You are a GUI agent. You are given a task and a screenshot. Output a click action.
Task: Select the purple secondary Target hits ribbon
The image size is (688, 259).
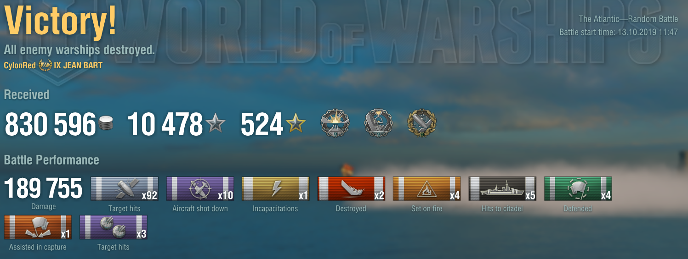114,227
